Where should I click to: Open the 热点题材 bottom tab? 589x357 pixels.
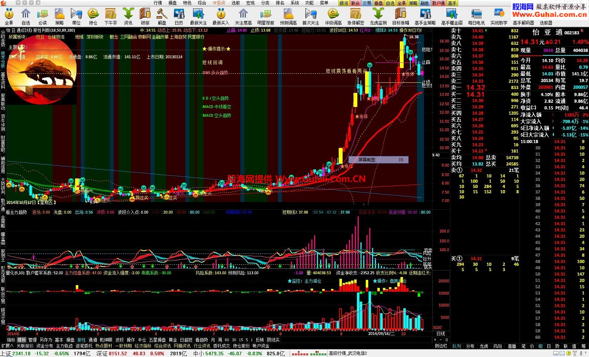pos(104,346)
